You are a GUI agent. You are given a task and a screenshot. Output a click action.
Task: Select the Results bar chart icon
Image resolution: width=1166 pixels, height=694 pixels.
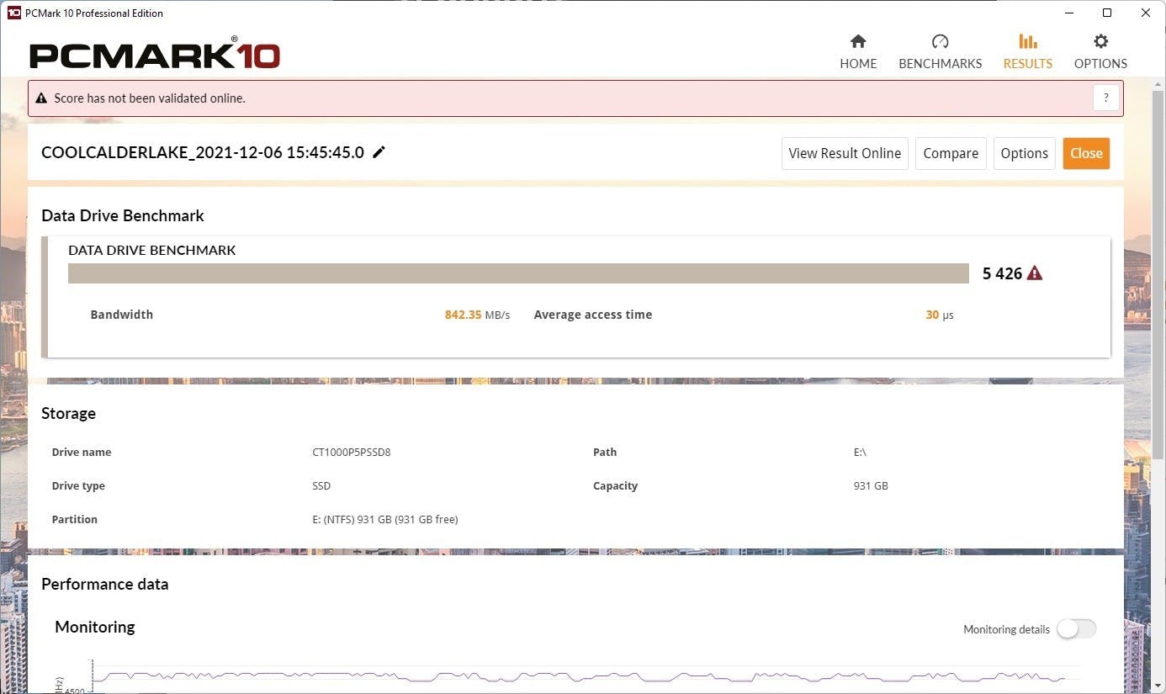[1027, 41]
